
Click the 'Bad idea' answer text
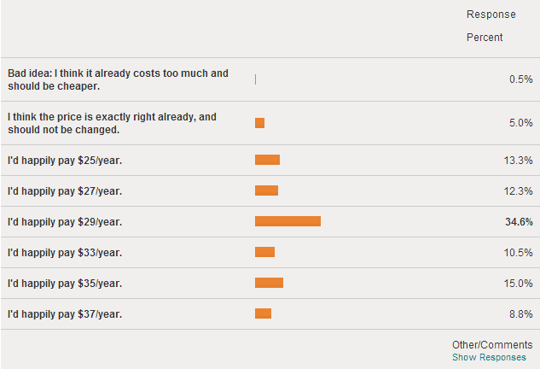click(x=118, y=79)
